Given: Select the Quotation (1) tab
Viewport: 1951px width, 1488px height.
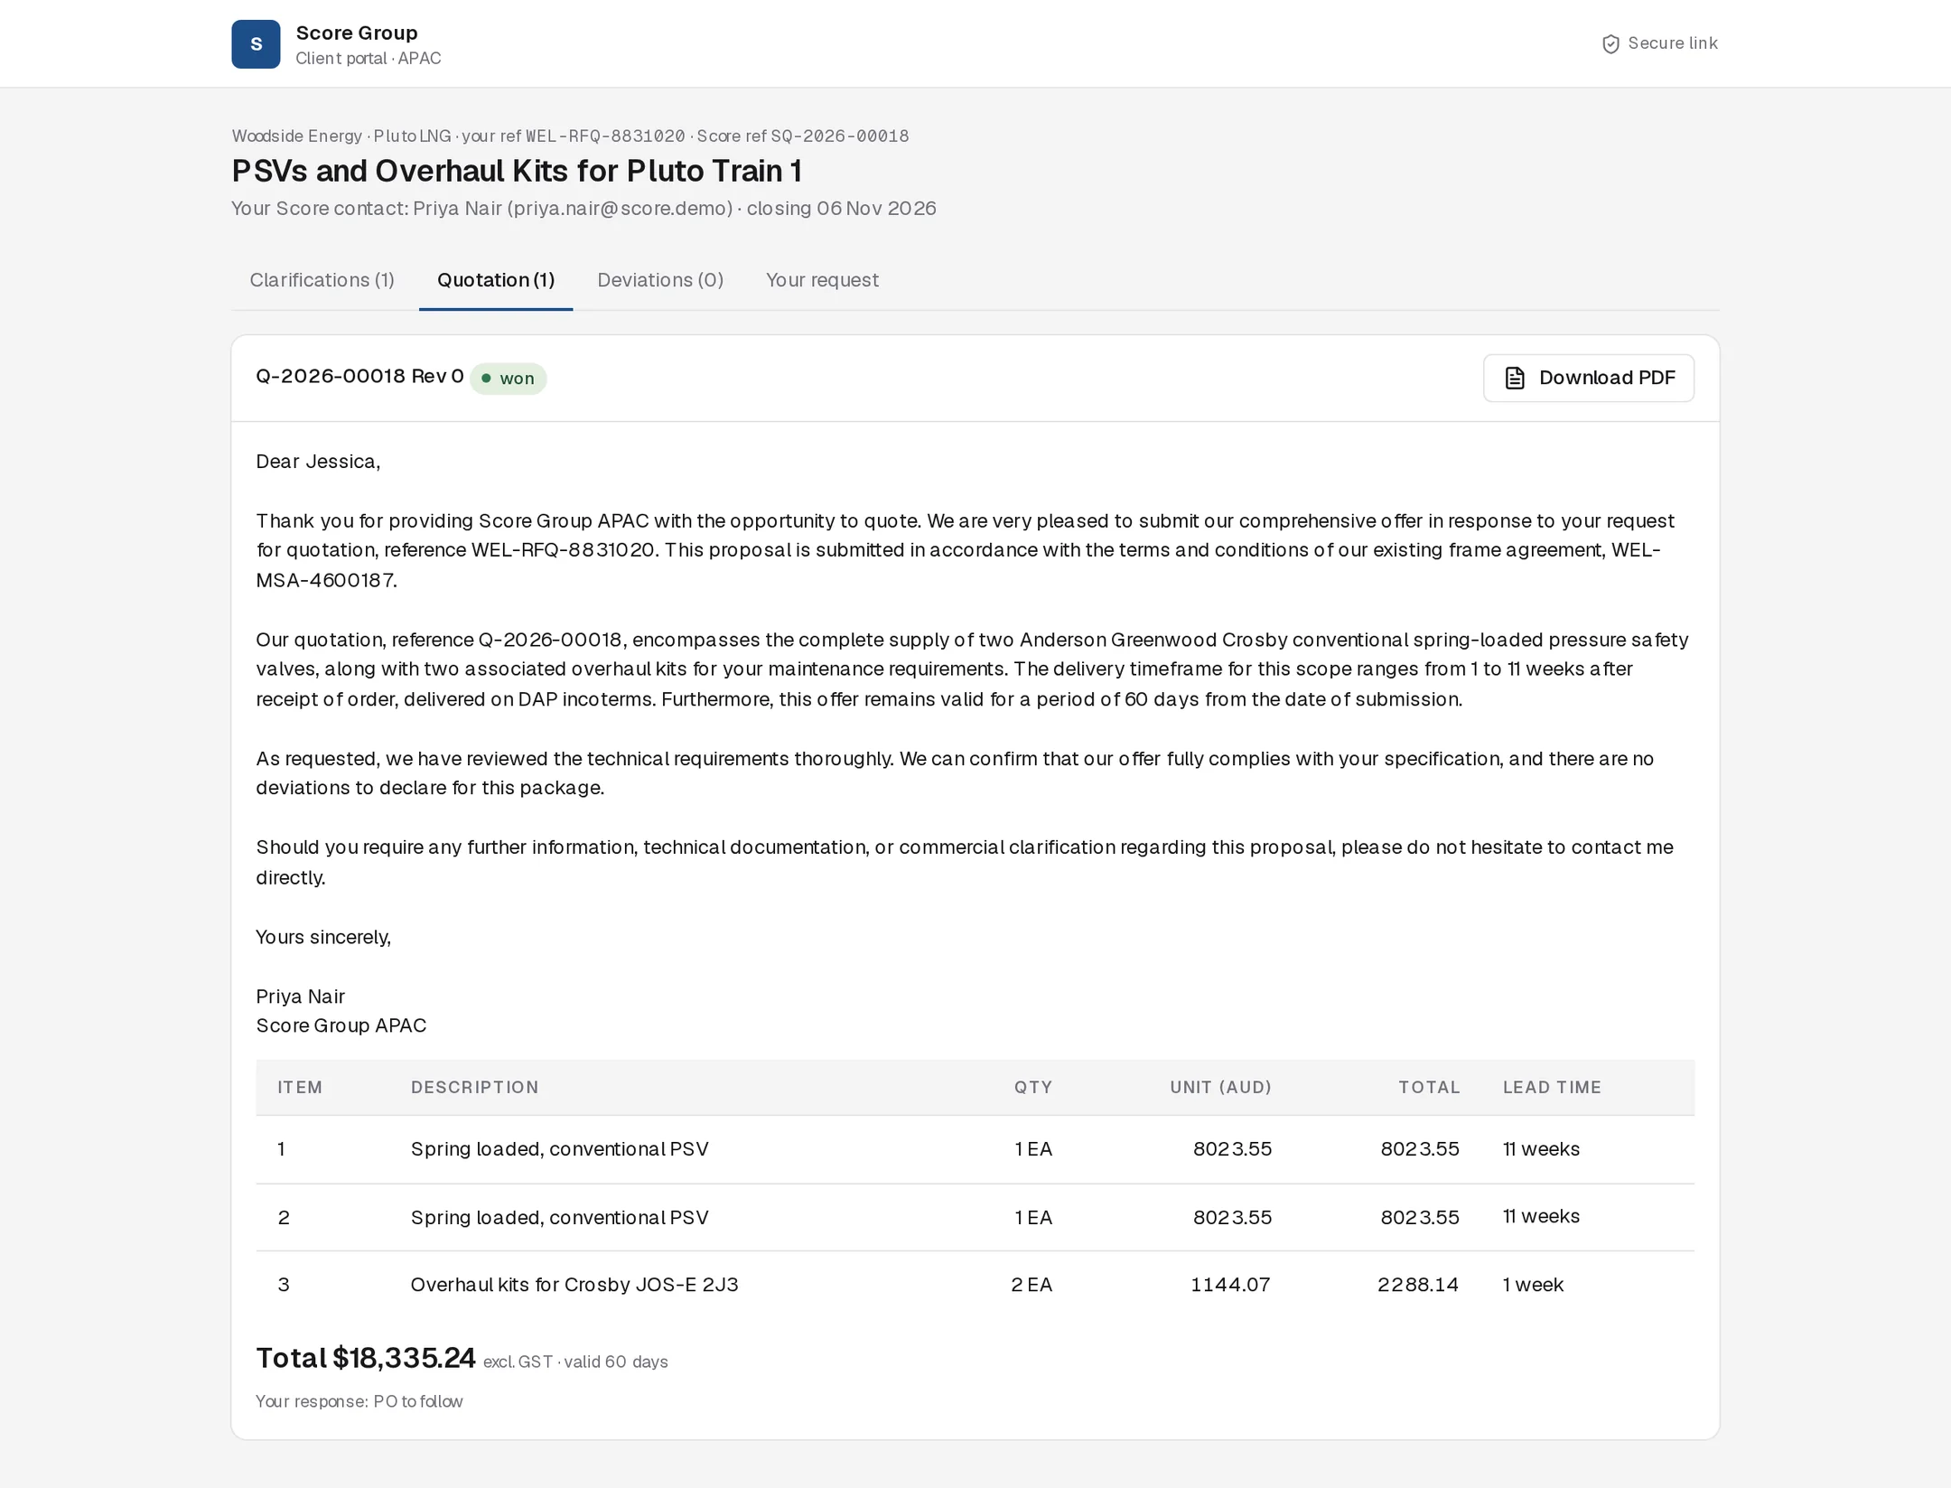Looking at the screenshot, I should click(x=496, y=280).
